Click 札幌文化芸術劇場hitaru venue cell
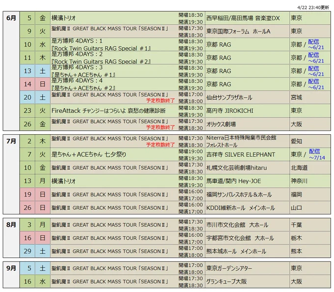 point(247,168)
